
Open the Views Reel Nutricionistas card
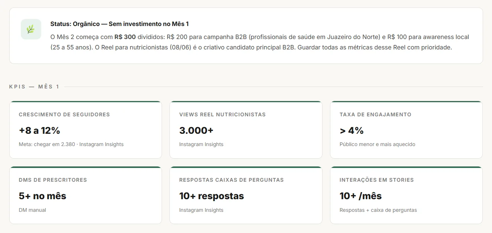click(x=246, y=130)
